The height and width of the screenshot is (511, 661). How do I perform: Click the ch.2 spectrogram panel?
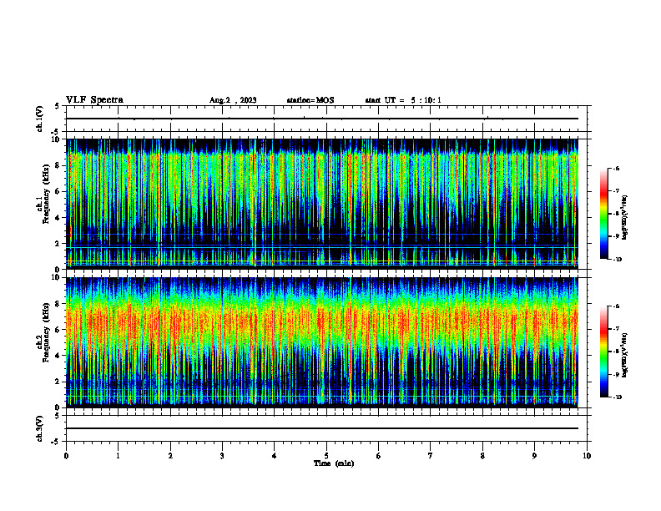coord(322,342)
